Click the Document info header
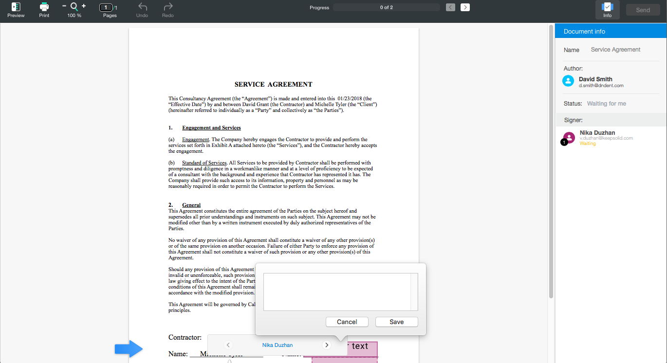The width and height of the screenshot is (667, 363). 611,31
